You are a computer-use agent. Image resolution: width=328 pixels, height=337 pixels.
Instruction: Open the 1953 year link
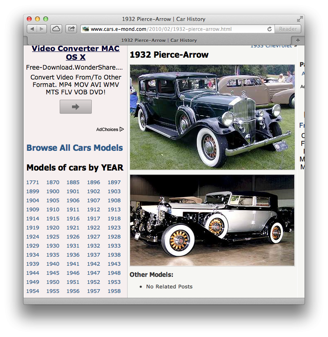tap(114, 282)
